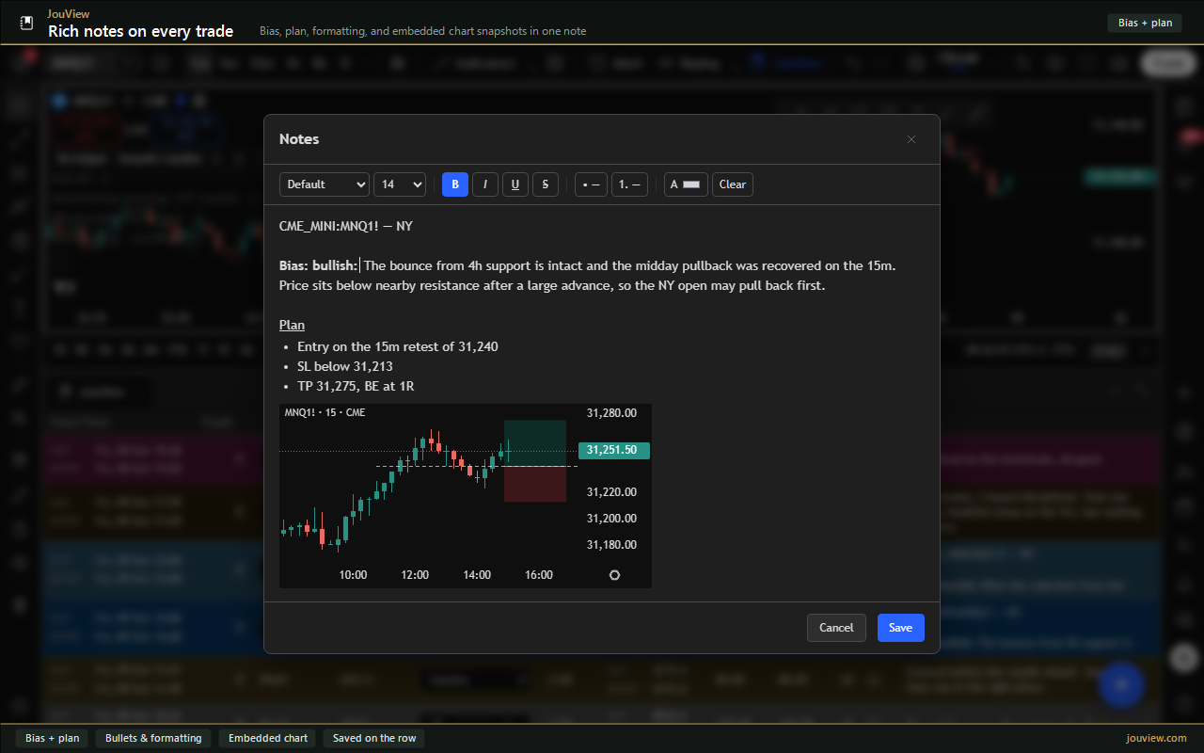The image size is (1204, 753).
Task: Clear formatting with the Clear button
Action: click(x=733, y=184)
